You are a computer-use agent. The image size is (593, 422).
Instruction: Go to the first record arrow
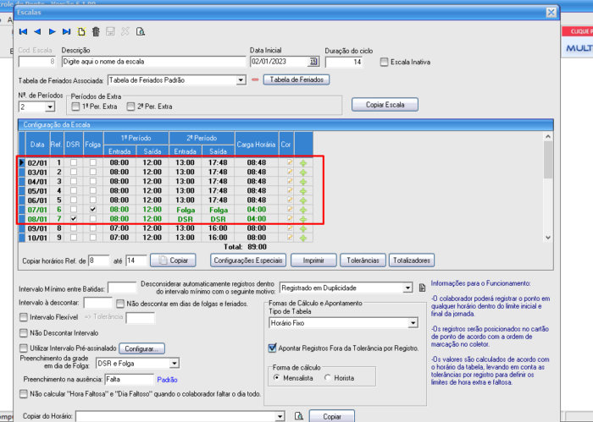click(23, 32)
